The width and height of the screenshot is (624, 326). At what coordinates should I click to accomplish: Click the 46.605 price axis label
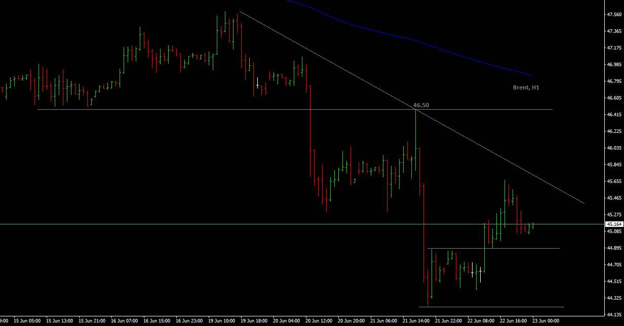click(x=614, y=98)
